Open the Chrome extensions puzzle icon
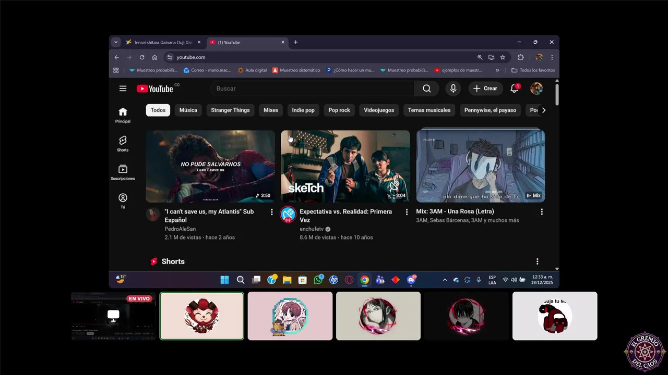The height and width of the screenshot is (375, 668). pyautogui.click(x=520, y=57)
